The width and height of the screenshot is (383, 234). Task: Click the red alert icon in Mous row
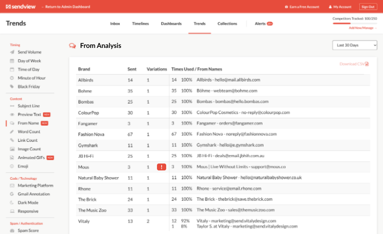162,167
